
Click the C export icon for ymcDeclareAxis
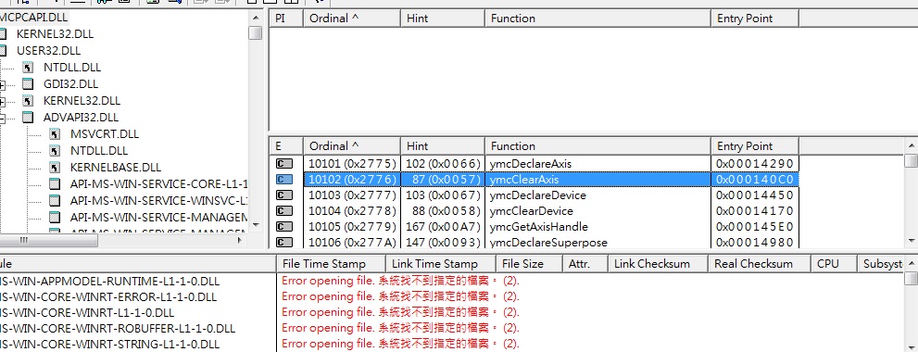pyautogui.click(x=284, y=163)
